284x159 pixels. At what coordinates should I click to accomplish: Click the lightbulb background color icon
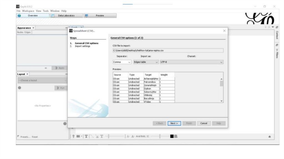click(73, 136)
